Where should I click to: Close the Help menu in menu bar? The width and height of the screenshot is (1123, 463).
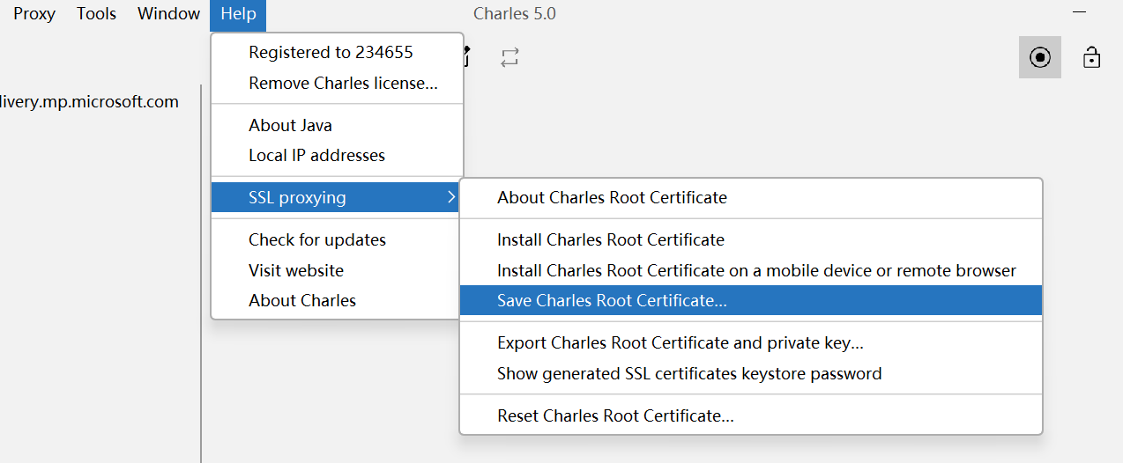click(x=238, y=14)
